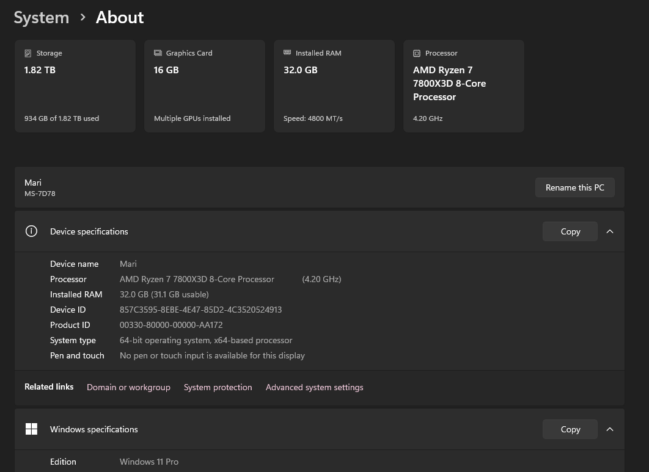
Task: Open the Graphics Card 16 GB card
Action: pyautogui.click(x=205, y=86)
